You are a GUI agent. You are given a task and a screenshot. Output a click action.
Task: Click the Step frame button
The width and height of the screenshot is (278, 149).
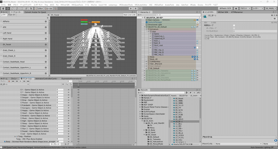pos(140,8)
